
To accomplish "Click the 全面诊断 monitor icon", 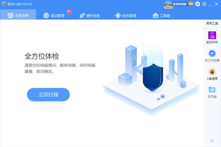I will [11, 16].
